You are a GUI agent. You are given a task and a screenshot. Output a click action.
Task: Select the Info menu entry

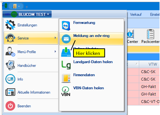[x=20, y=79]
